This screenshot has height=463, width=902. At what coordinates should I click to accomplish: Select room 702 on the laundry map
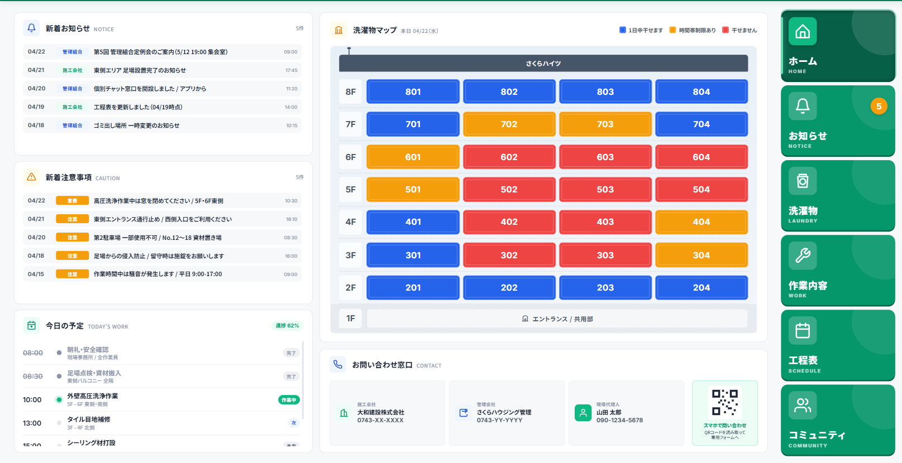tap(509, 124)
